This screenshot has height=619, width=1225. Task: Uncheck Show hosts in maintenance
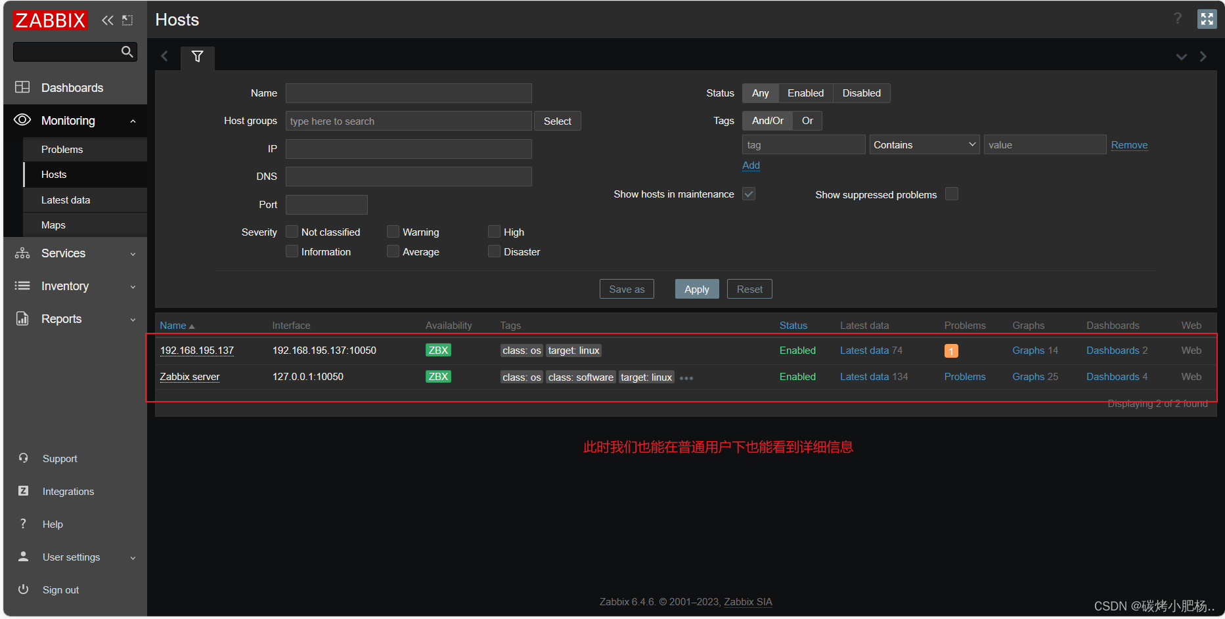point(749,194)
